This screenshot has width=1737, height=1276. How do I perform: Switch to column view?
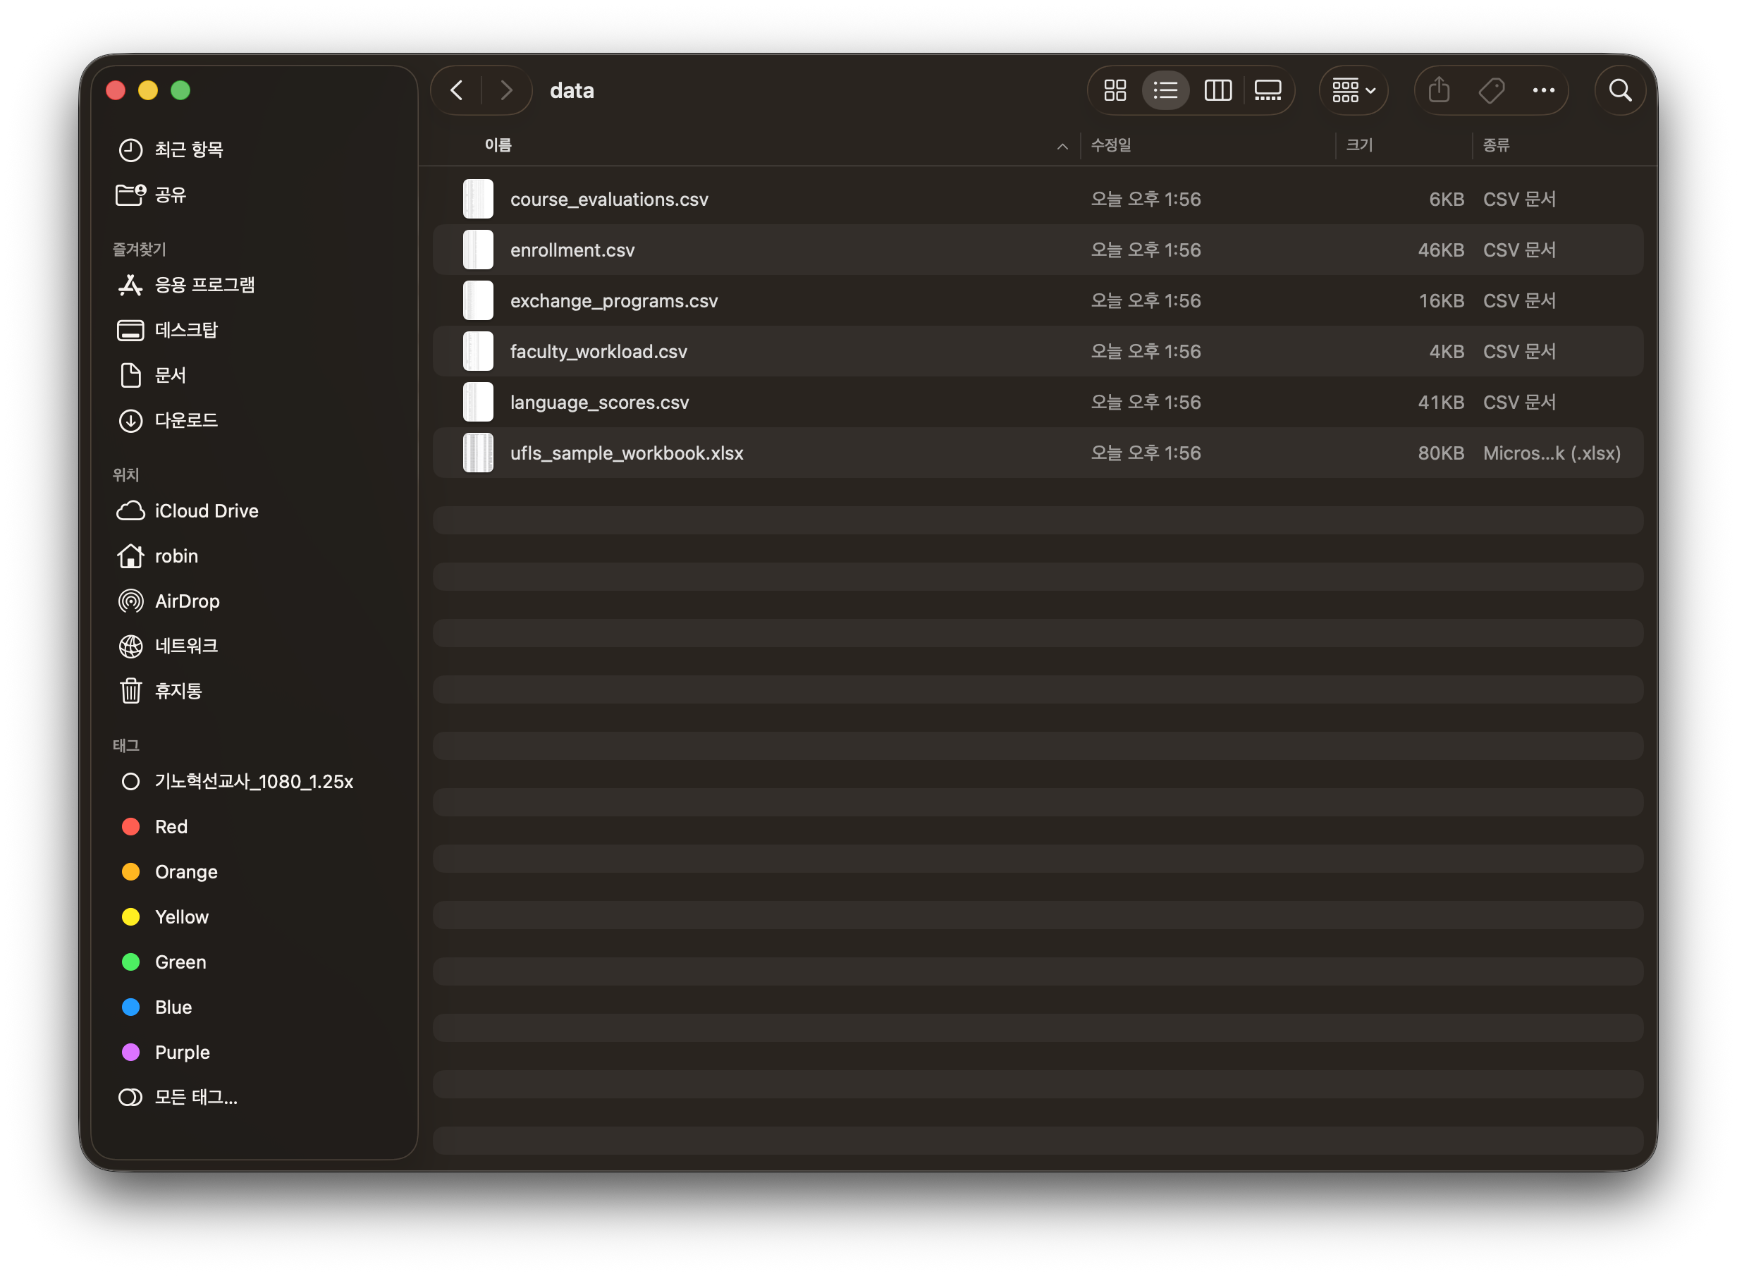click(1217, 90)
